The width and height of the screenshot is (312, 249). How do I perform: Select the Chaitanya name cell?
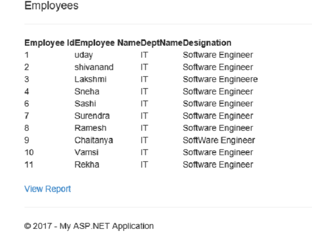[94, 140]
